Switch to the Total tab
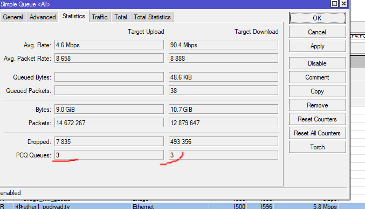The width and height of the screenshot is (365, 209). [x=121, y=17]
